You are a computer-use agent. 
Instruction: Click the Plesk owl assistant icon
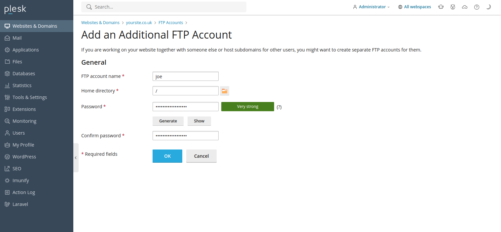[453, 7]
